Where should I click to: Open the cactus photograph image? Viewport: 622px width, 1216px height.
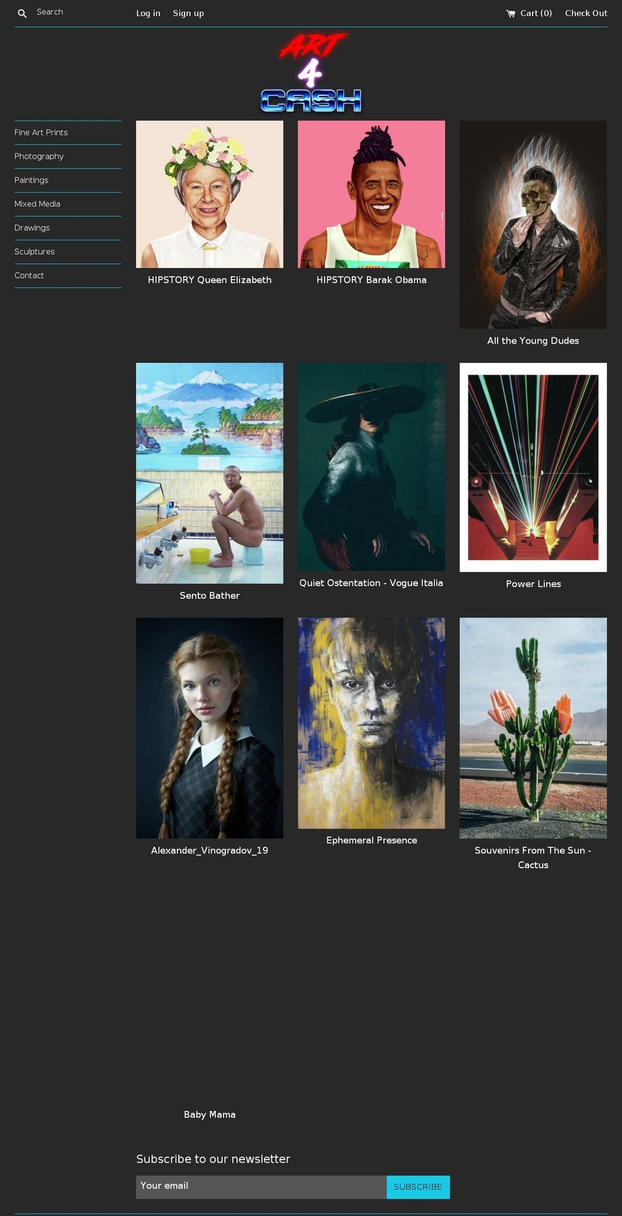[x=533, y=728]
